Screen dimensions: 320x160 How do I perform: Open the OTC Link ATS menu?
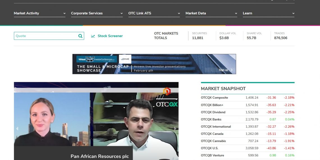click(x=154, y=13)
